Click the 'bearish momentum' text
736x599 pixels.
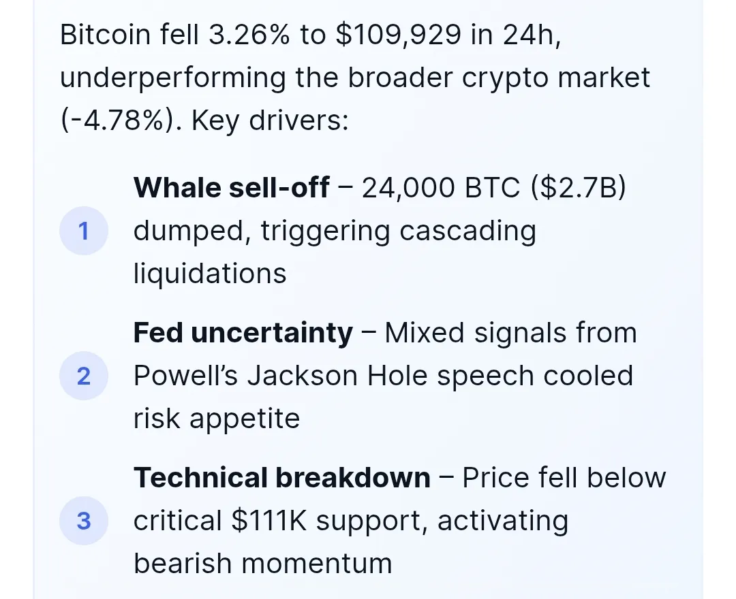pyautogui.click(x=263, y=564)
